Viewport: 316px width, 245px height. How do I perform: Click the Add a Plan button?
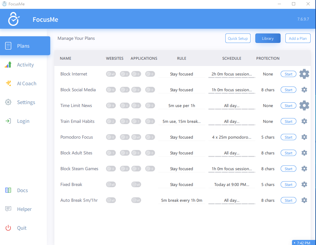click(298, 39)
